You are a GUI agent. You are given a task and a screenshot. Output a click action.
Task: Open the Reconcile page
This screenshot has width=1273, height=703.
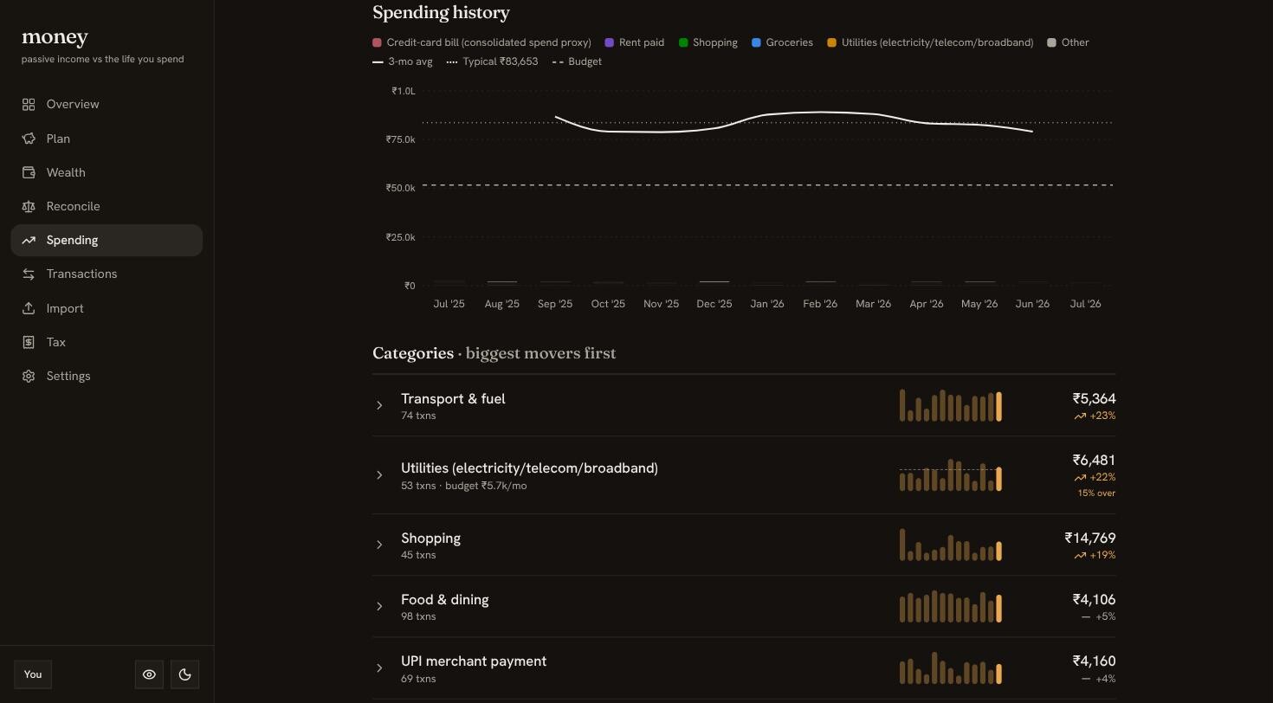point(107,206)
